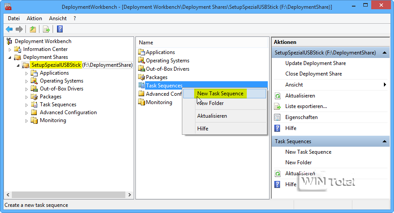Click the Export list toolbar icon
Screen dimensions: 394x213
46,29
